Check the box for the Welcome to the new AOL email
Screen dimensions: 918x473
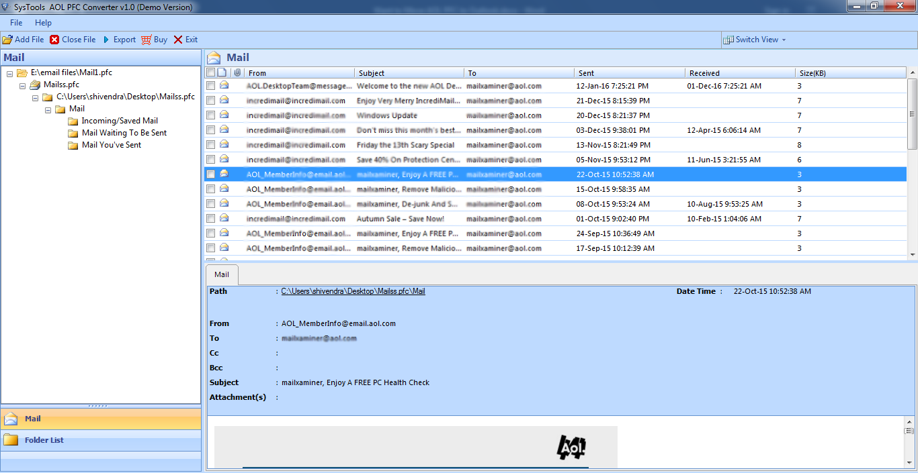[210, 86]
